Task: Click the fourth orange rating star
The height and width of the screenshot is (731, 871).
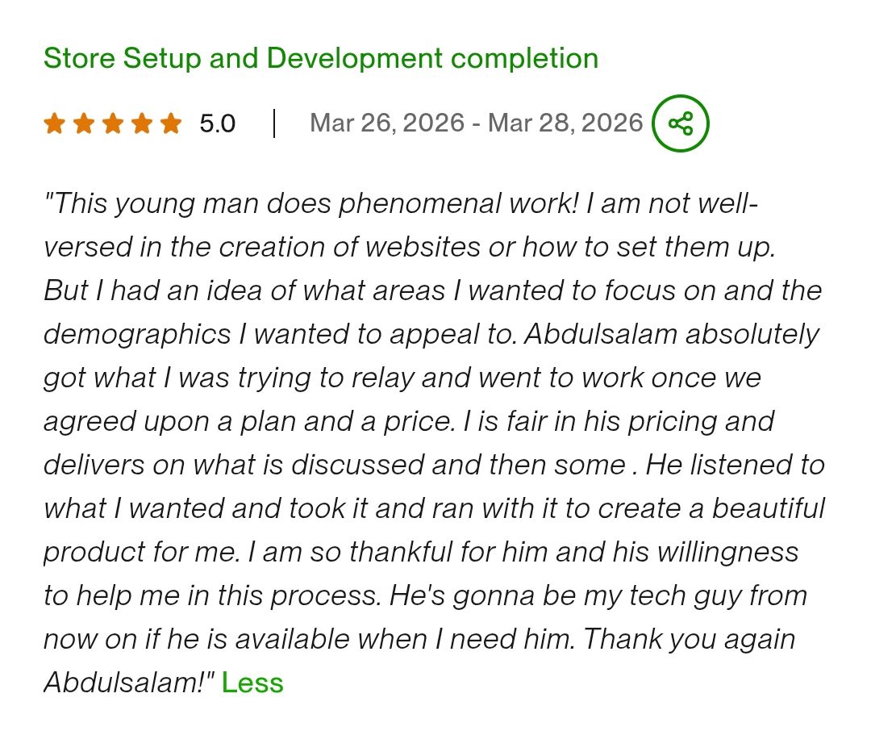Action: [x=142, y=123]
